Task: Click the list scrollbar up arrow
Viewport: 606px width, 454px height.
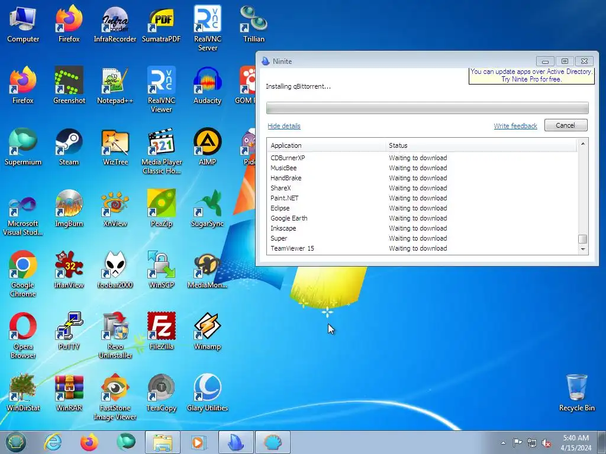Action: [x=583, y=144]
